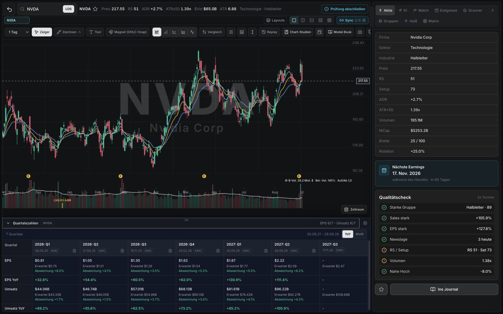Collapse the Quartalszahlen panel chevron
Viewport: 503px width, 314px height.
8,223
